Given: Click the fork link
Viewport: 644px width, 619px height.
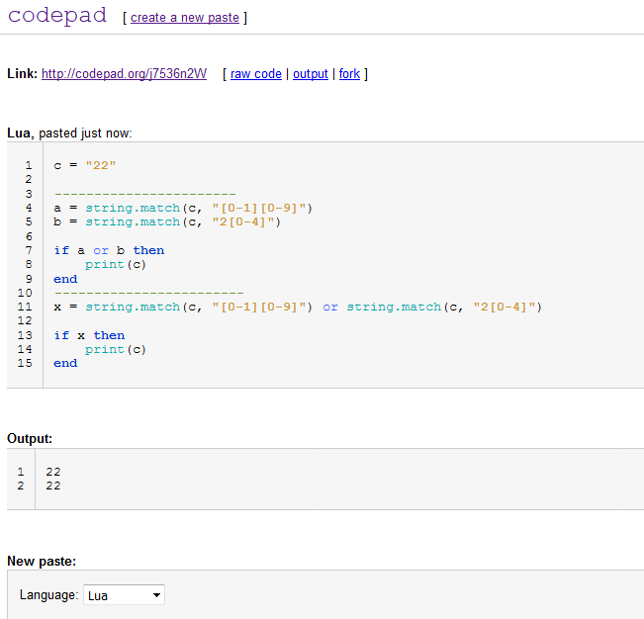Looking at the screenshot, I should (349, 74).
